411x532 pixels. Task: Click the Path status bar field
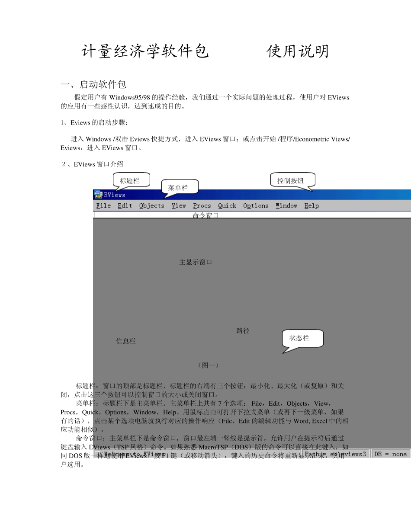pos(336,454)
